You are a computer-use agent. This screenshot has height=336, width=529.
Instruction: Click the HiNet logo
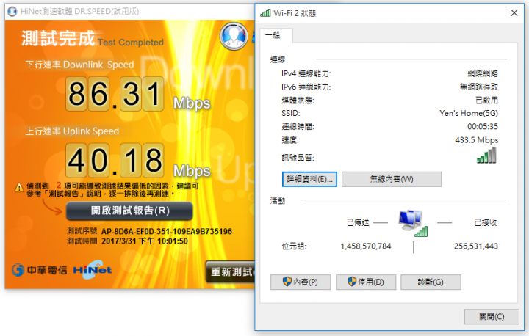pos(93,270)
